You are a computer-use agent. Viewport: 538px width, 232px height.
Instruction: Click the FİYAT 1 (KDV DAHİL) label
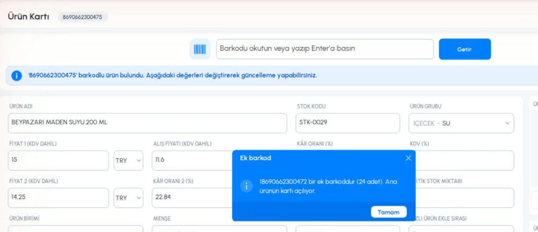click(x=33, y=144)
